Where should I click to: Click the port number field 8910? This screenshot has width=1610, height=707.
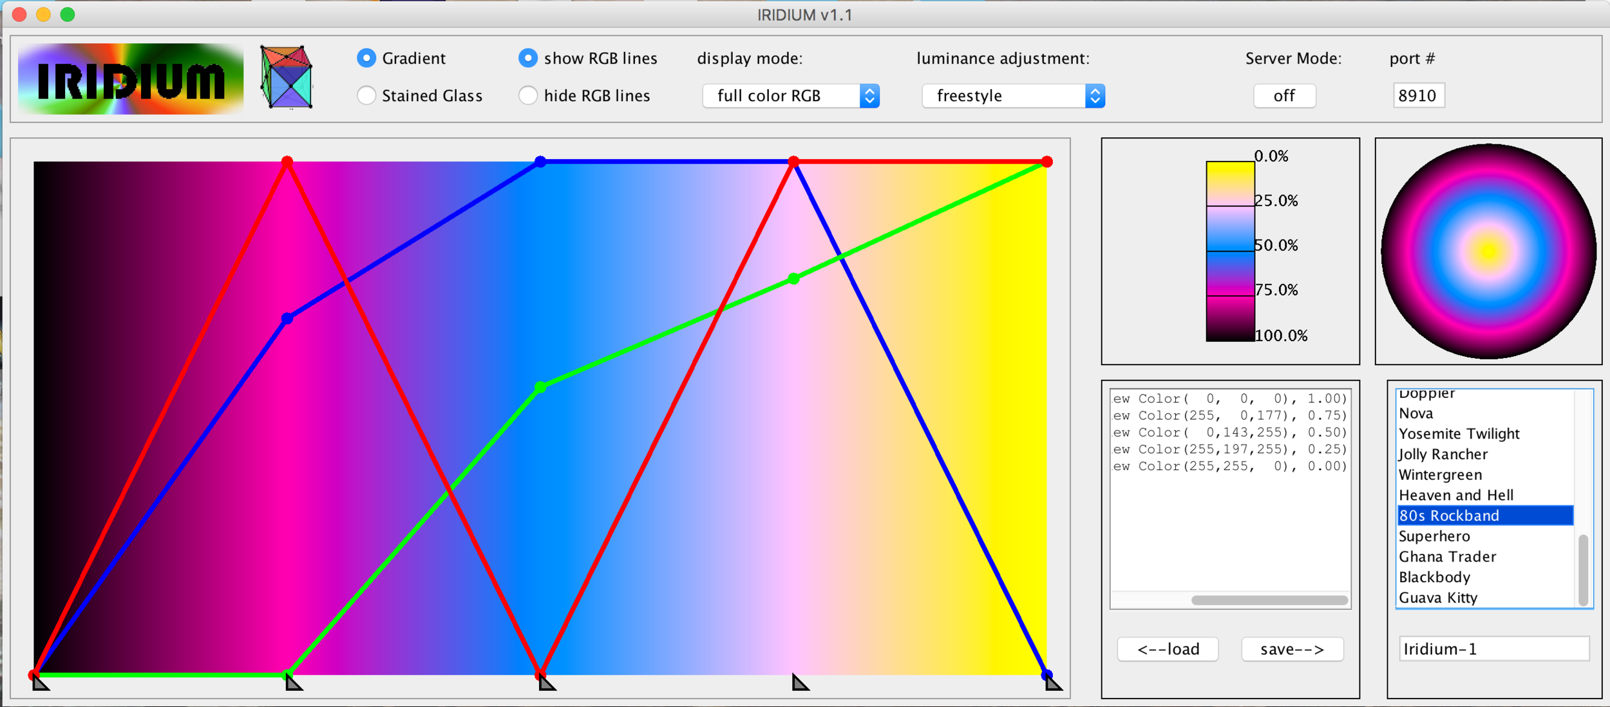click(1419, 95)
